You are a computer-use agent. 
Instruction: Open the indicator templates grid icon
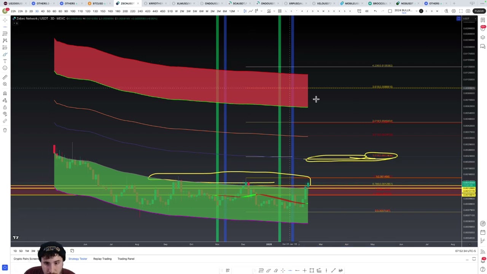pos(280,11)
